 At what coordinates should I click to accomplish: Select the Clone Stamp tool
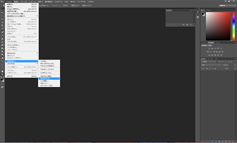2,38
